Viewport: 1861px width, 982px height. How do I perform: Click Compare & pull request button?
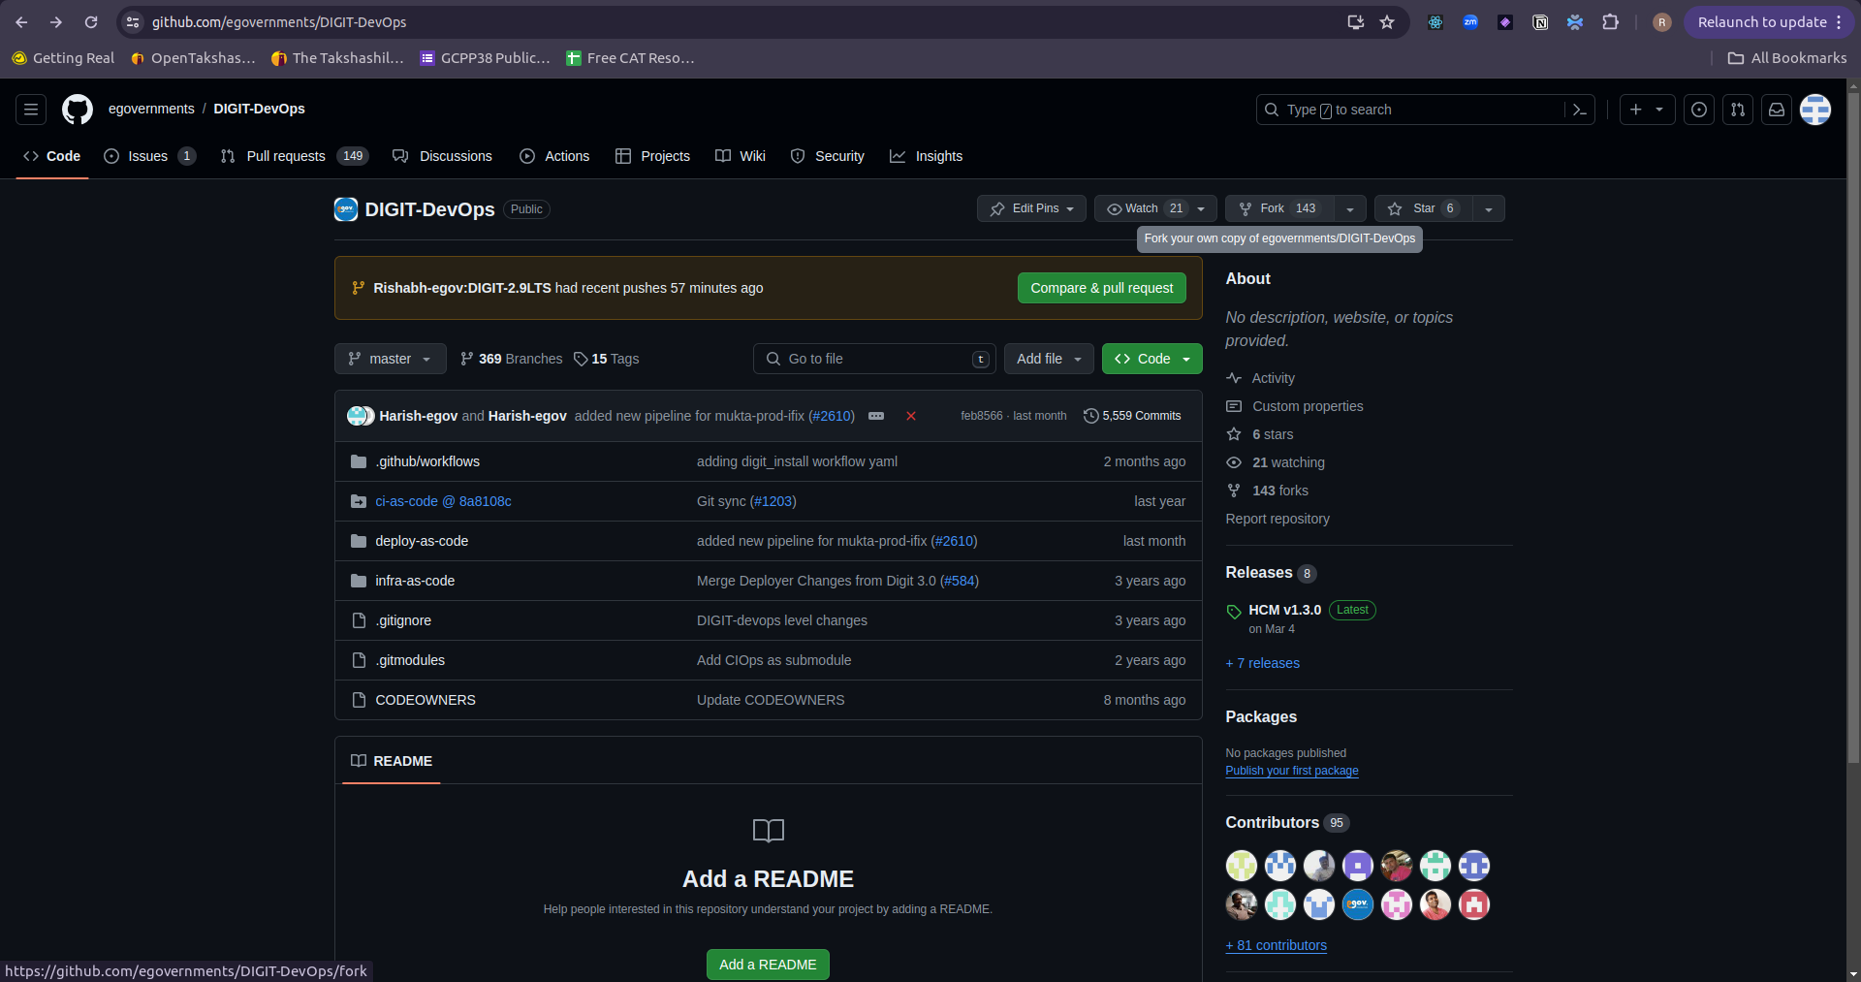point(1101,288)
